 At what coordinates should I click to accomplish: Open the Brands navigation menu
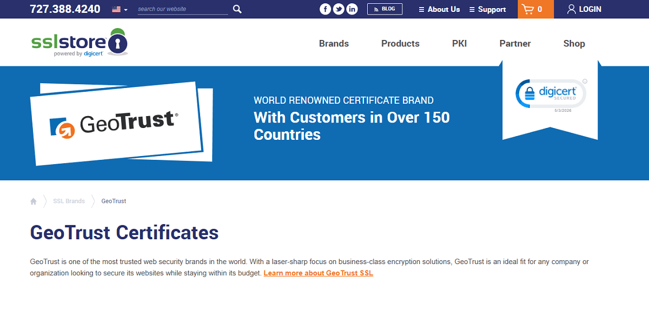(334, 44)
